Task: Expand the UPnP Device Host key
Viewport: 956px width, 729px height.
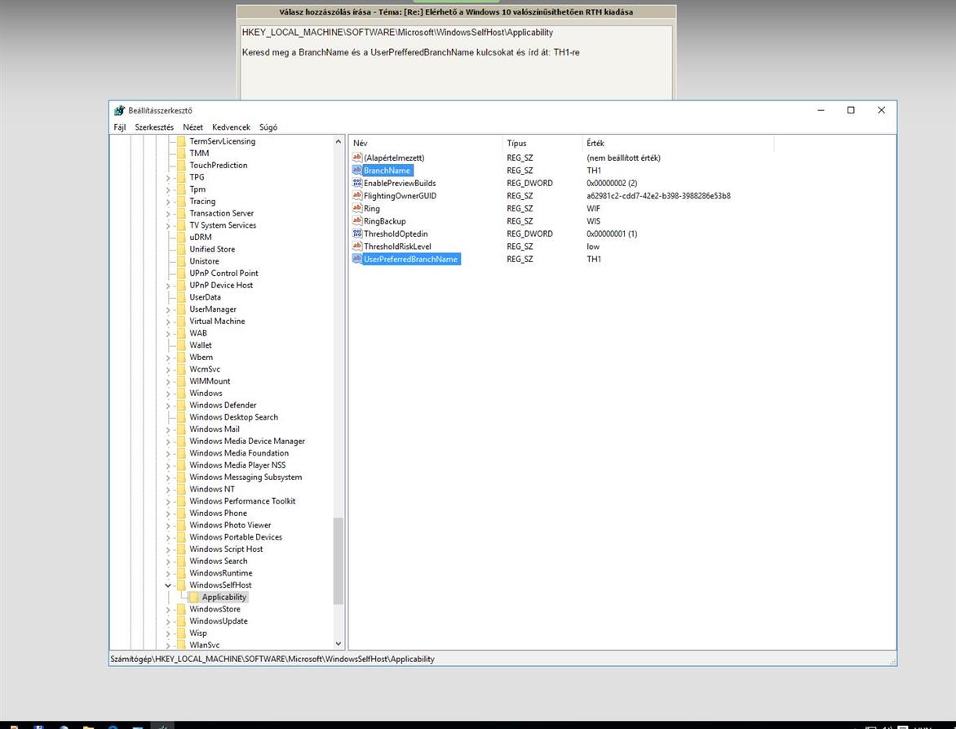Action: pos(168,286)
